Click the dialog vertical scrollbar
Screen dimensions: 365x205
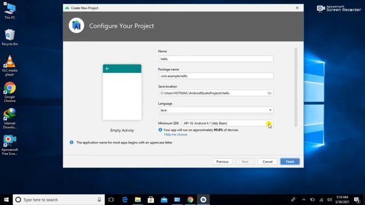pyautogui.click(x=296, y=87)
